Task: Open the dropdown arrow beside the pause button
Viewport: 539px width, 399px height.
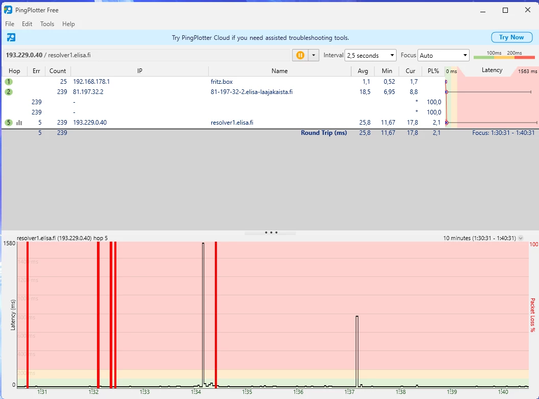Action: (x=313, y=55)
